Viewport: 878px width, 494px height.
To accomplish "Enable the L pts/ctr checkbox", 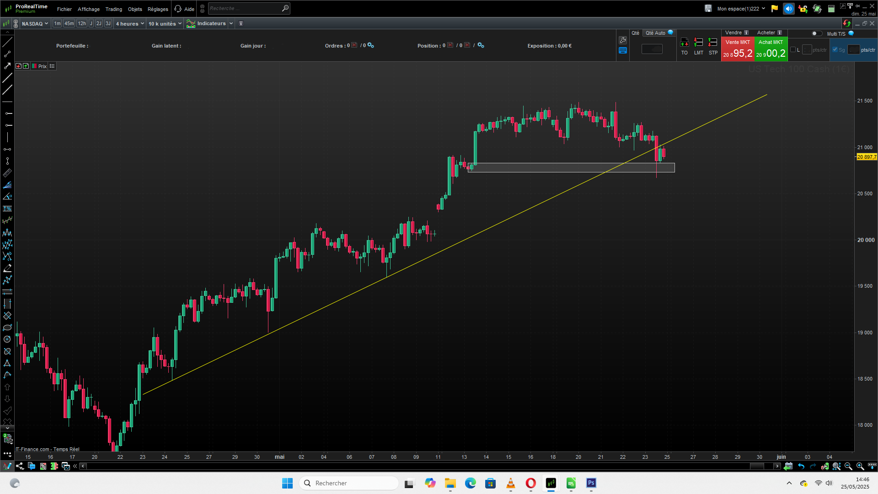I will tap(793, 49).
